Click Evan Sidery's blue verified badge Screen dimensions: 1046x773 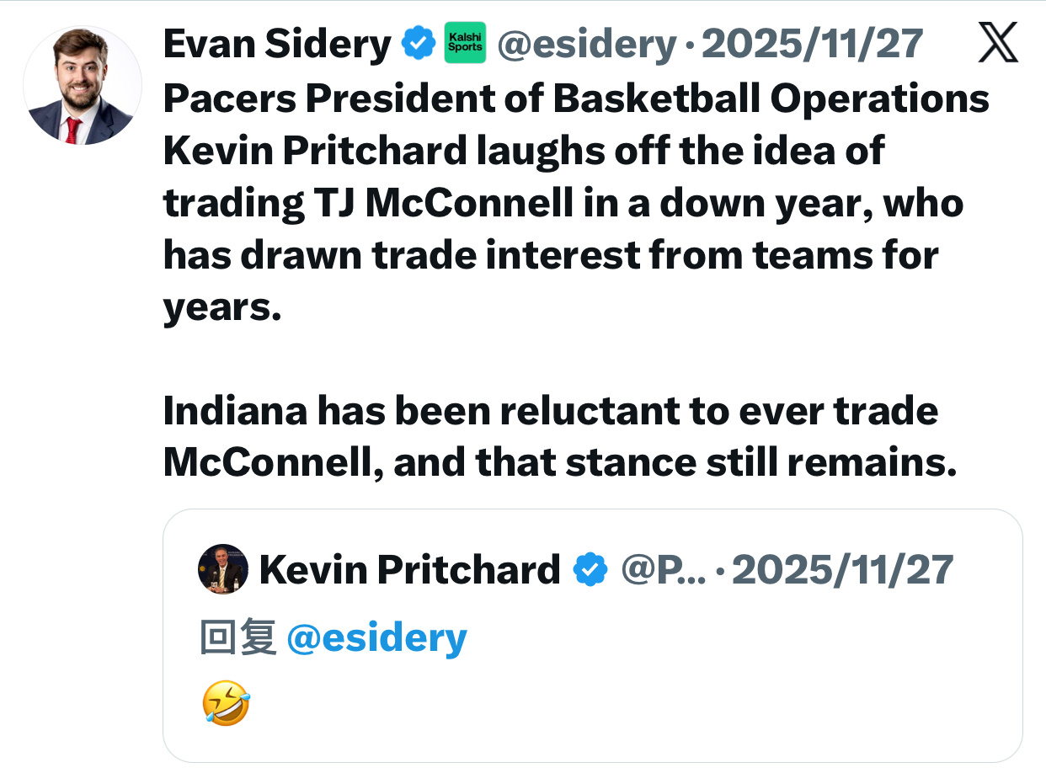click(418, 44)
